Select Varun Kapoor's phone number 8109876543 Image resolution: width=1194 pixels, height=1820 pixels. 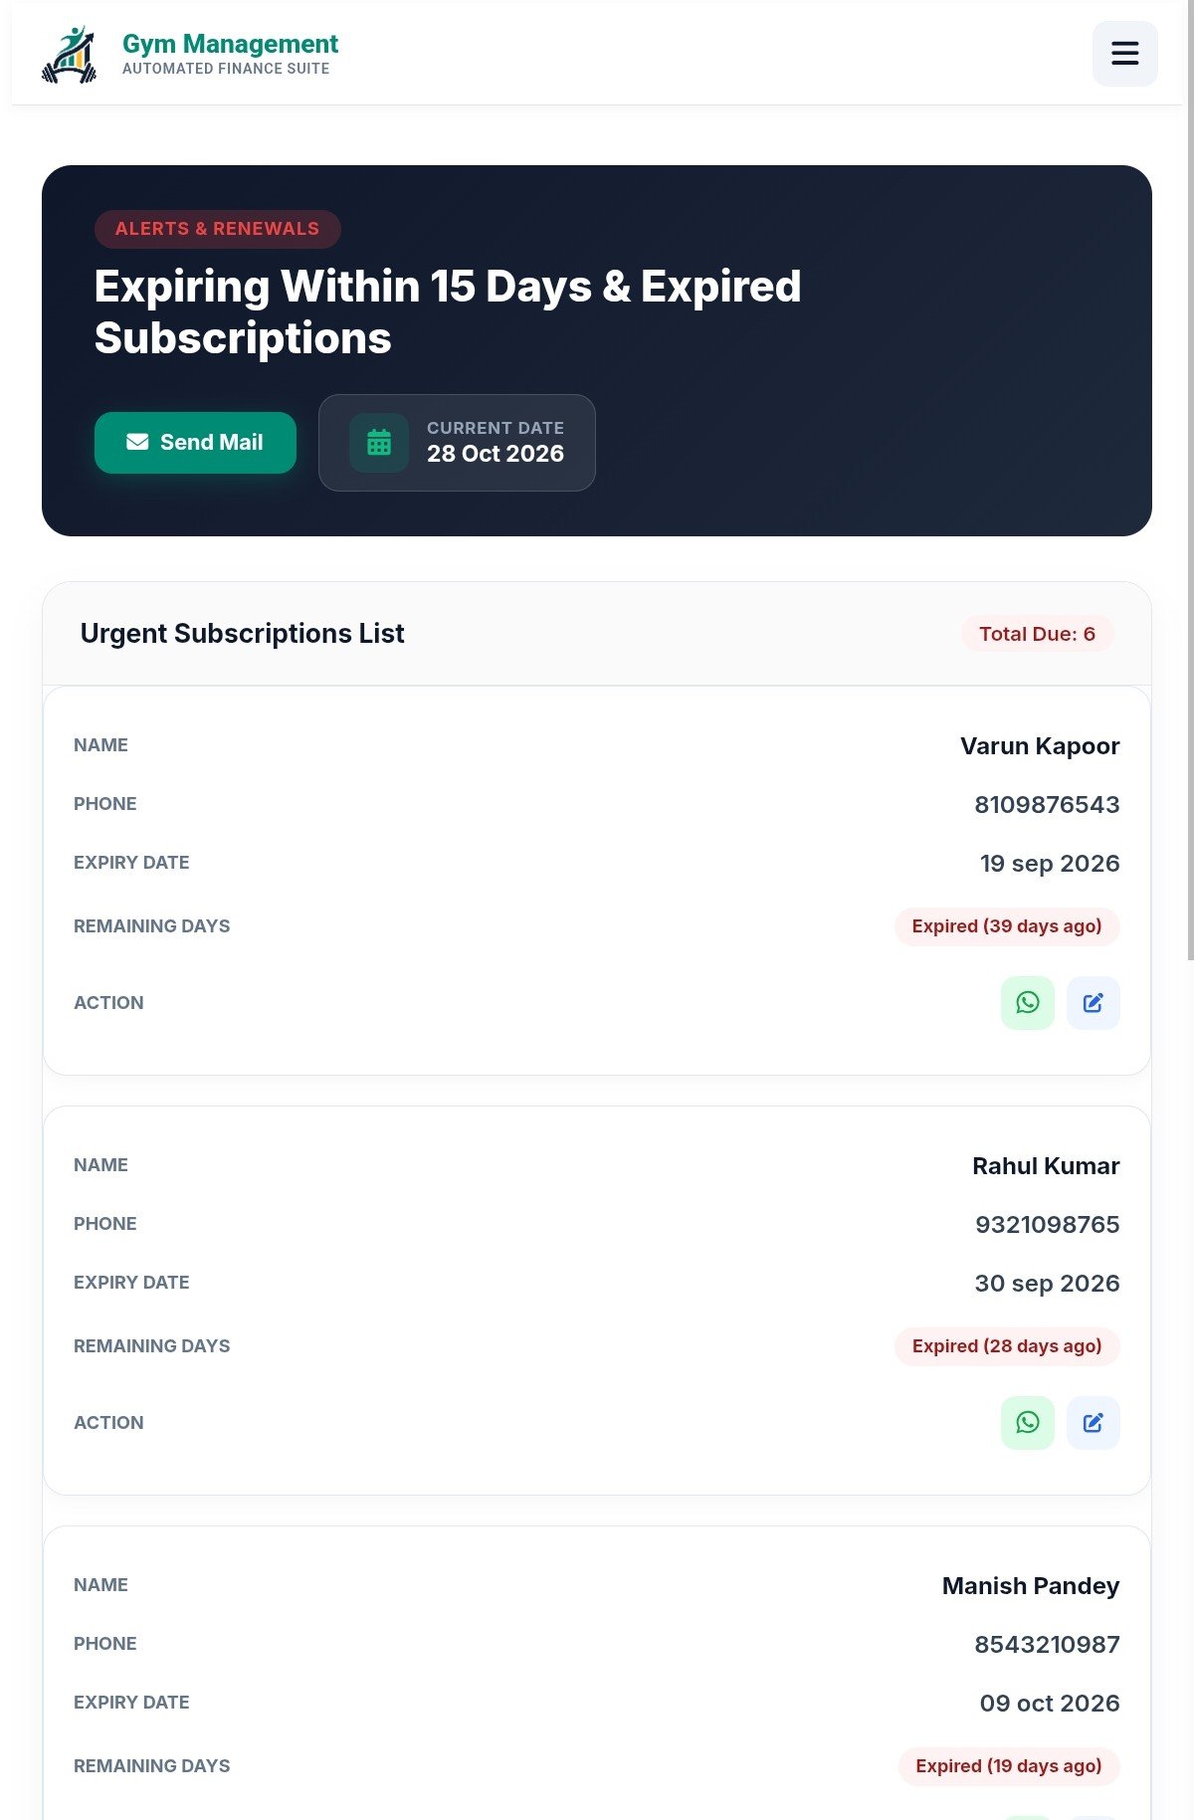point(1047,804)
